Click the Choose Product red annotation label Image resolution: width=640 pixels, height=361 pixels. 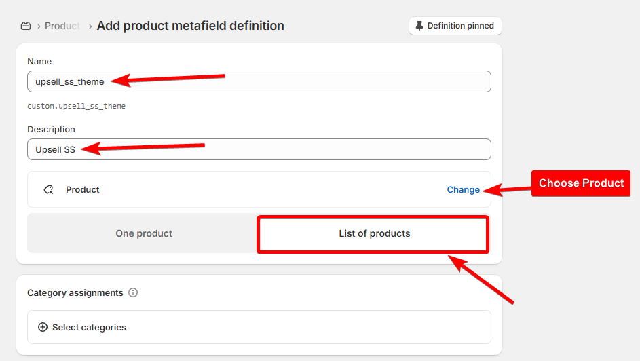click(x=581, y=183)
